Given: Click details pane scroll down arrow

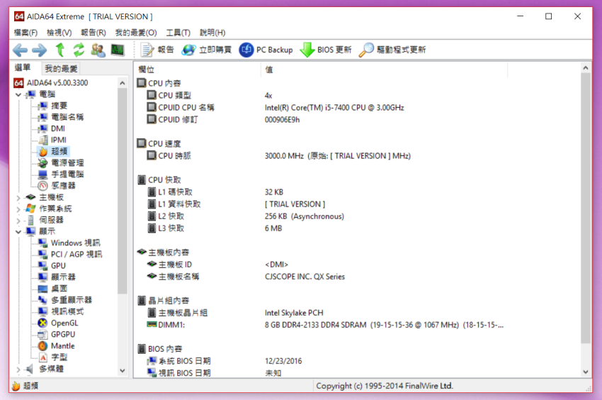Looking at the screenshot, I should 586,372.
